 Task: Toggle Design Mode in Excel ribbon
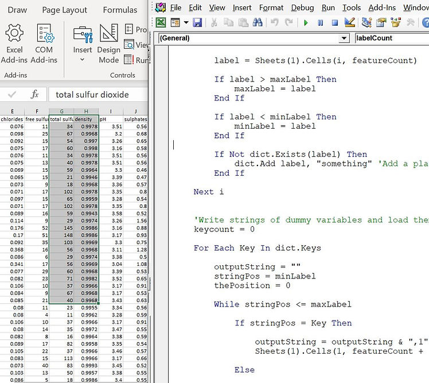click(x=109, y=44)
